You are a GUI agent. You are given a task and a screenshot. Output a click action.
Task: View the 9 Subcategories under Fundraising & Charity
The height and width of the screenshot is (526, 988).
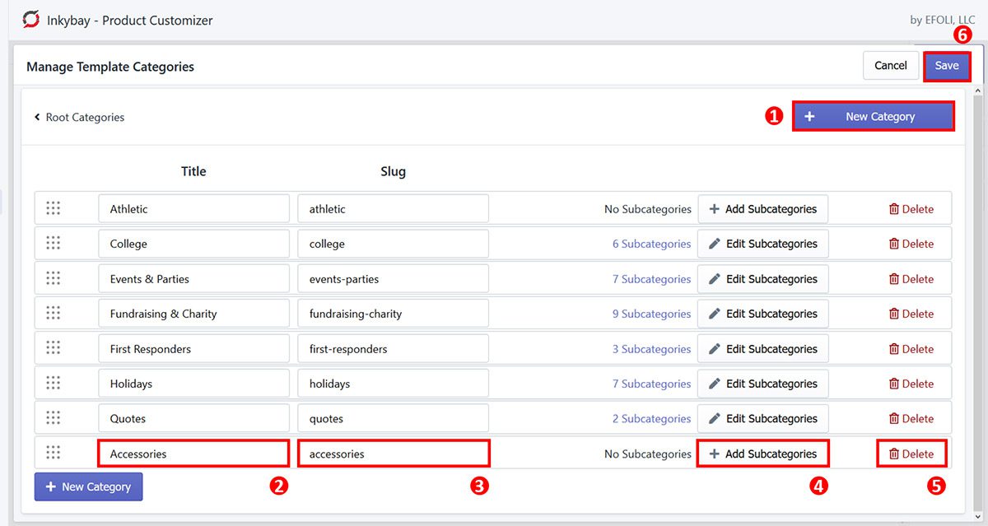coord(651,314)
